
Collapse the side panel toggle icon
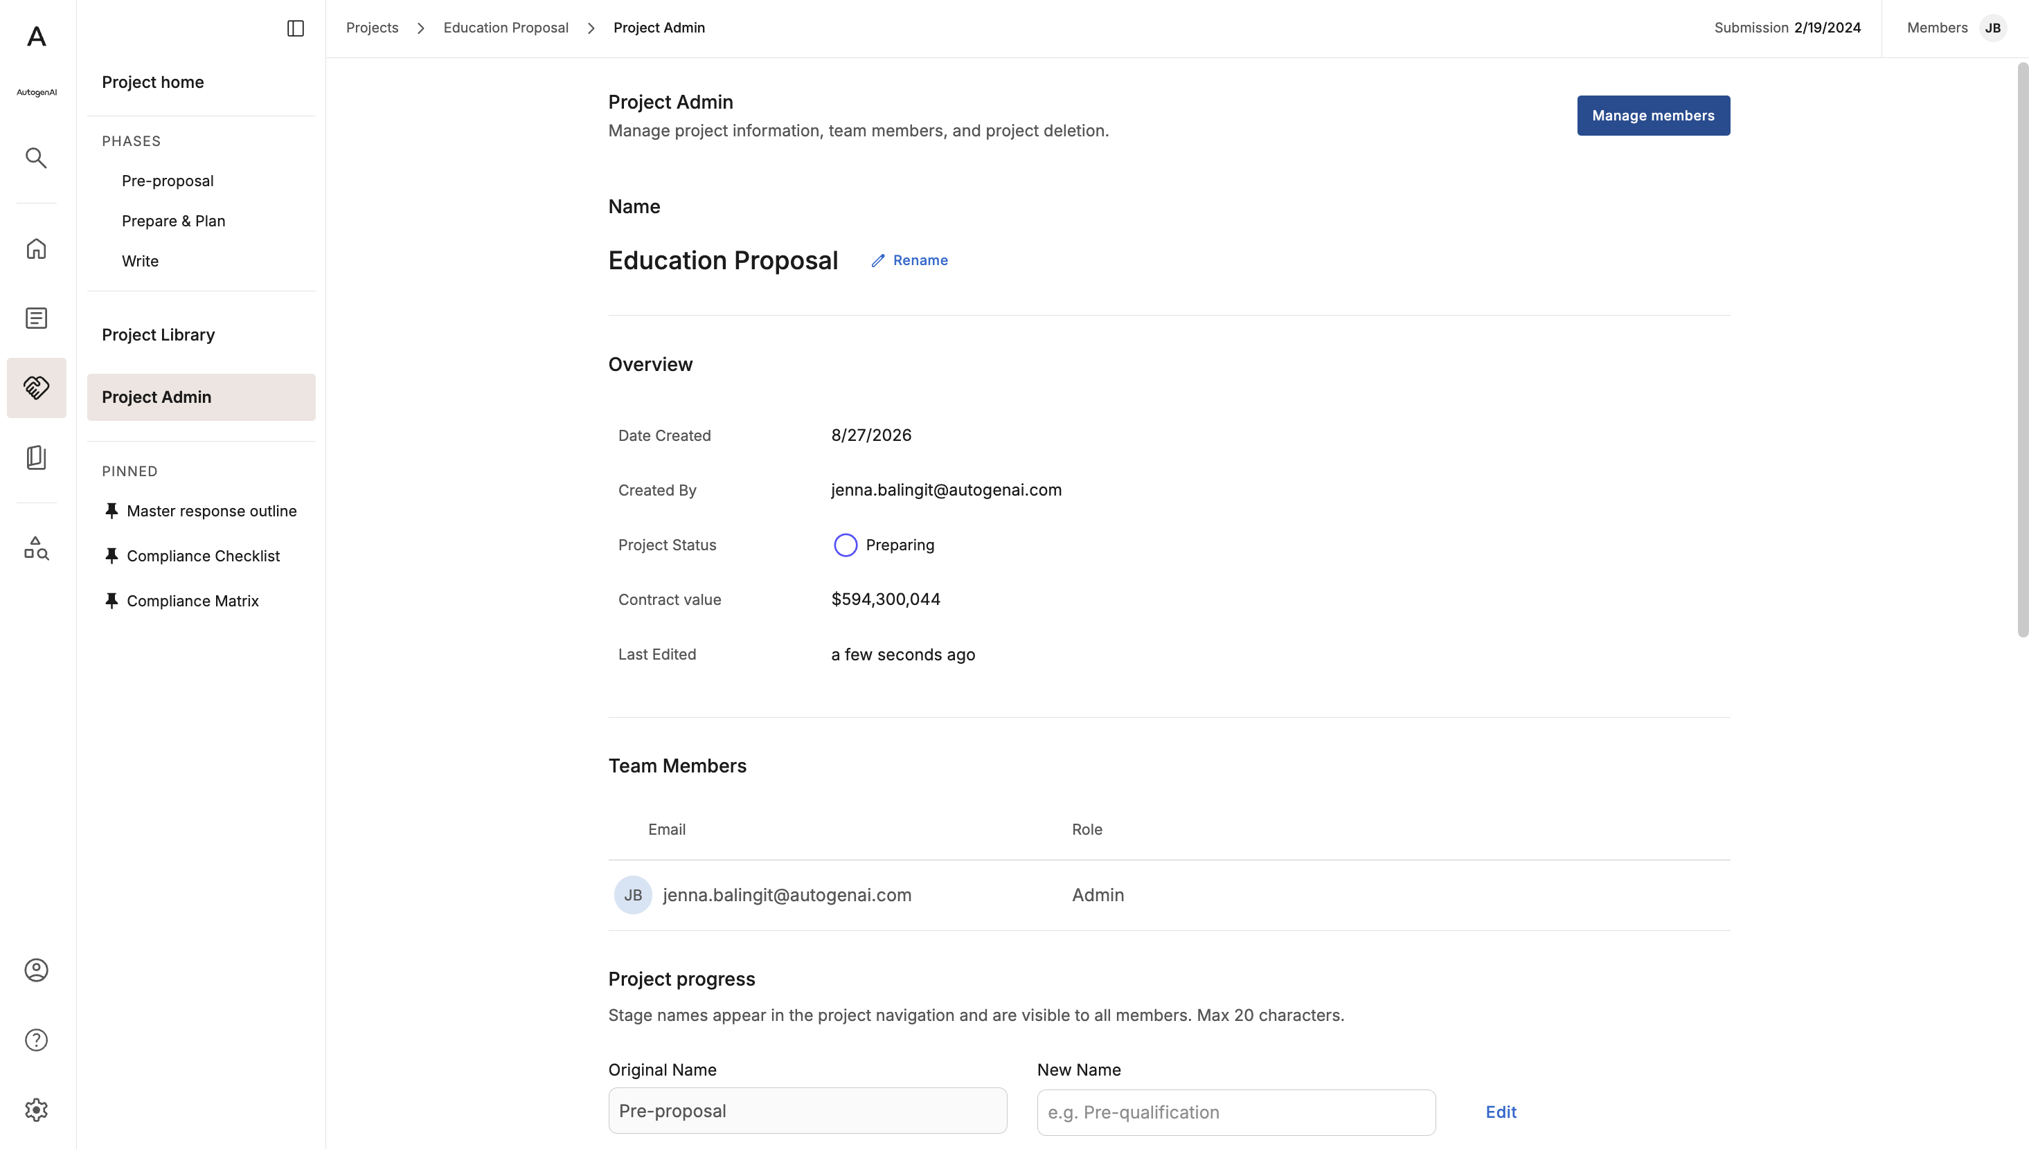pos(295,28)
